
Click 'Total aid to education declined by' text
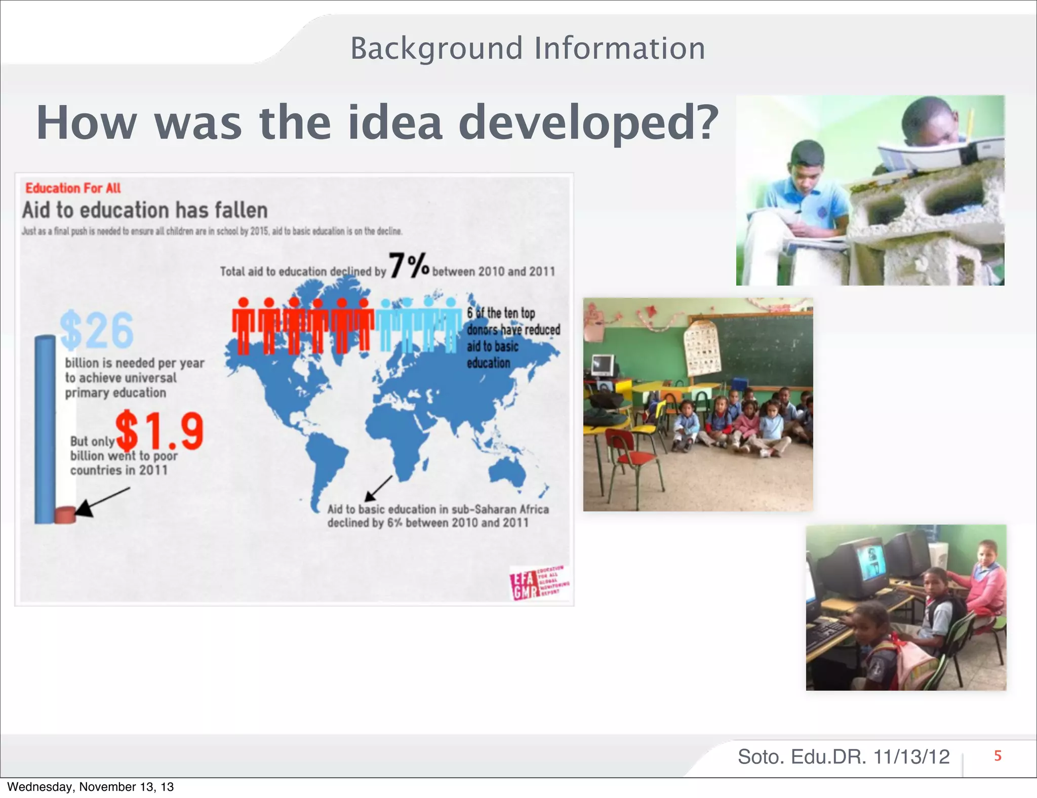(303, 271)
